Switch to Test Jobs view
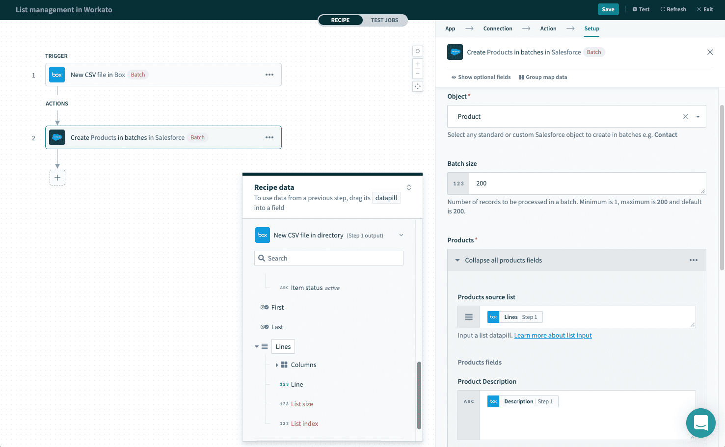This screenshot has height=447, width=725. click(x=384, y=20)
